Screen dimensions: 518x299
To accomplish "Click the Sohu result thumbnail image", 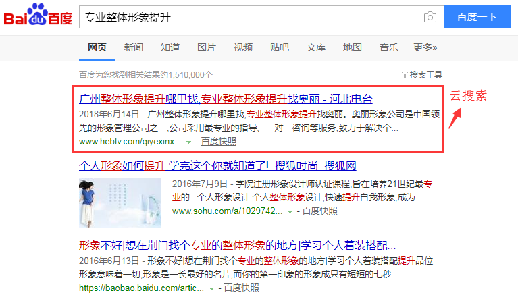I will tap(120, 202).
